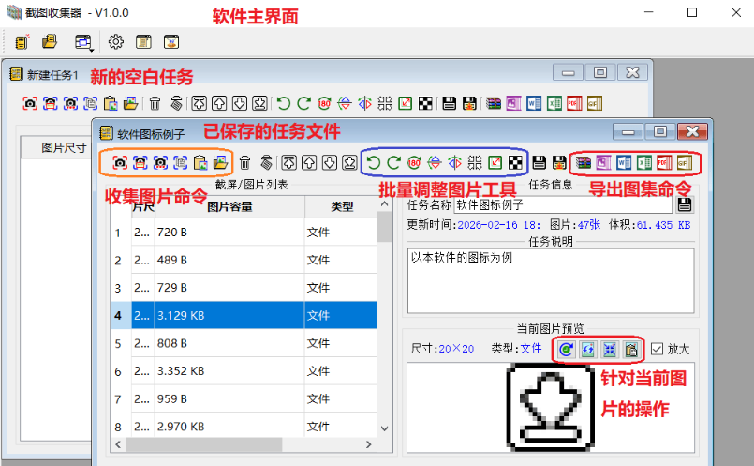The width and height of the screenshot is (754, 466).
Task: Export to RAR archive in 软件图标例子 window
Action: (584, 163)
